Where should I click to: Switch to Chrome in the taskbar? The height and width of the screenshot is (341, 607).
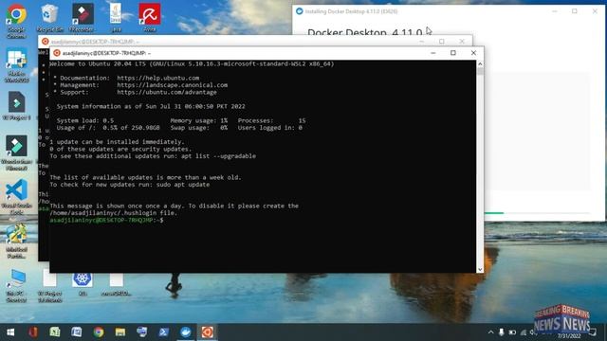pyautogui.click(x=99, y=332)
